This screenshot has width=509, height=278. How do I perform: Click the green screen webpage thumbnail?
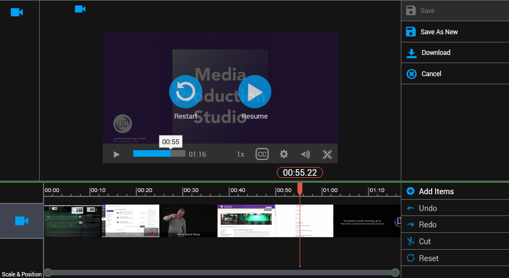pyautogui.click(x=246, y=221)
